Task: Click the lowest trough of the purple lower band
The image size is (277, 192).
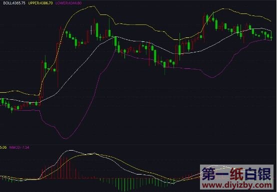Action: tap(65, 139)
